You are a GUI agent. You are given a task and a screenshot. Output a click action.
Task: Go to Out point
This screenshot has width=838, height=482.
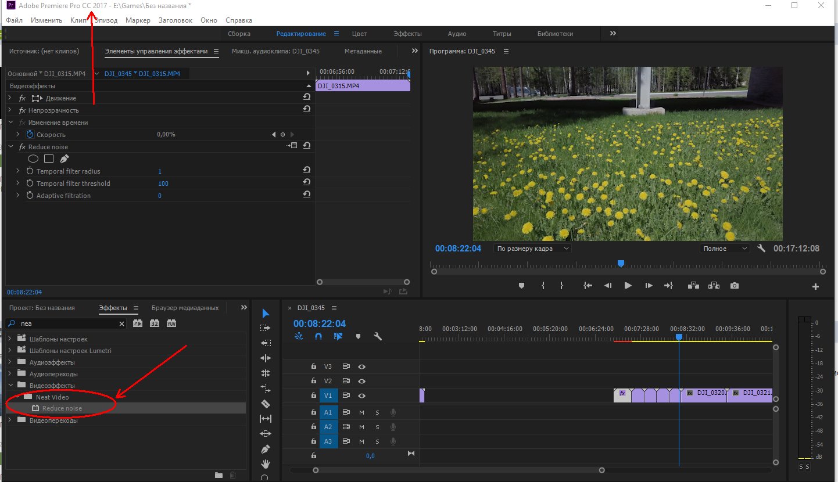pos(668,286)
